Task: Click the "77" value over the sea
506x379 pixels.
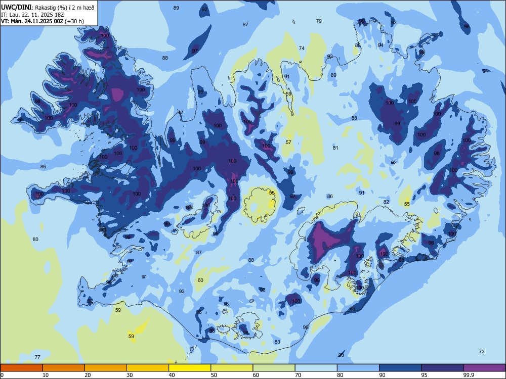Action: coord(37,357)
